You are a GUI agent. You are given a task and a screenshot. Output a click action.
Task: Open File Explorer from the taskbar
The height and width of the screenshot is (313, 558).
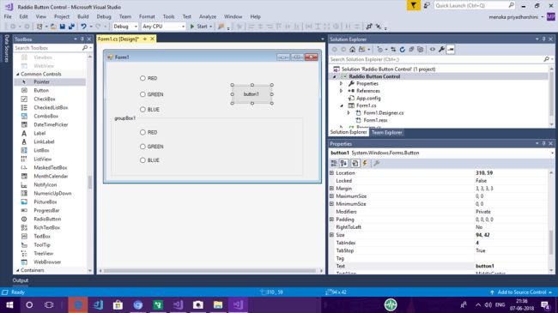pos(218,304)
